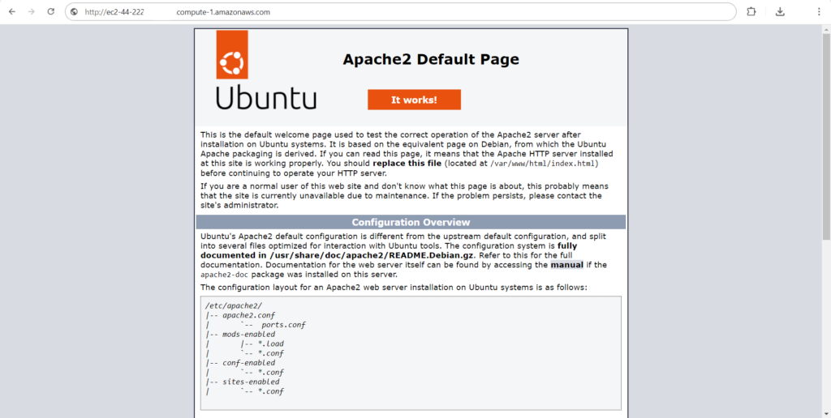The image size is (831, 418).
Task: Click the 'Ubuntu' wordmark text
Action: point(266,97)
